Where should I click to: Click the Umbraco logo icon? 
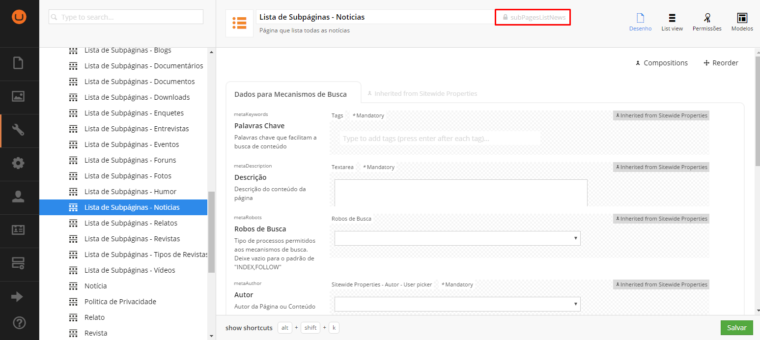(19, 17)
